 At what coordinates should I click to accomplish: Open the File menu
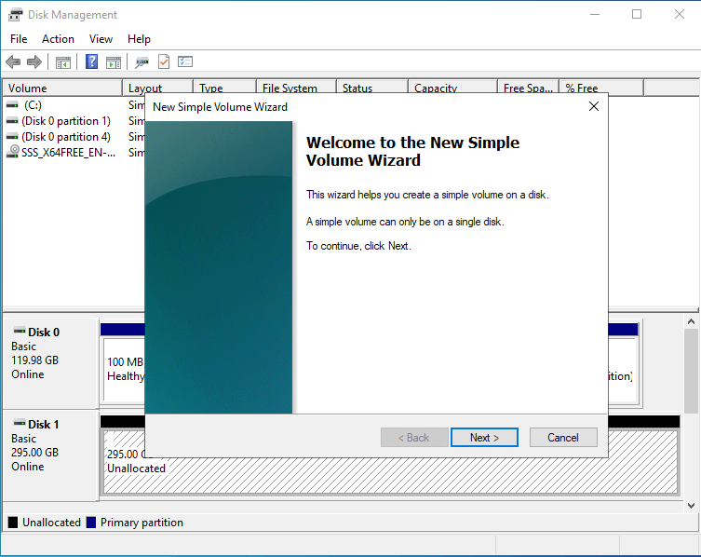click(19, 39)
